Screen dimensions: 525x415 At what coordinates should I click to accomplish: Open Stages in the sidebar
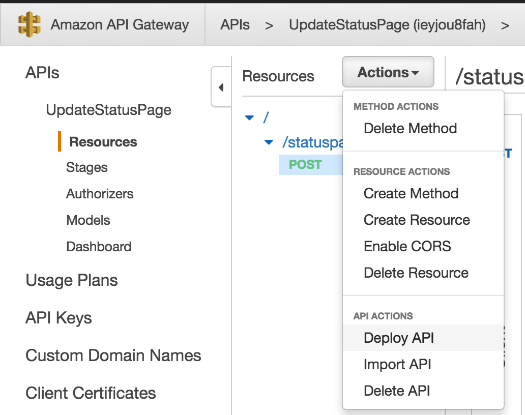[x=86, y=167]
